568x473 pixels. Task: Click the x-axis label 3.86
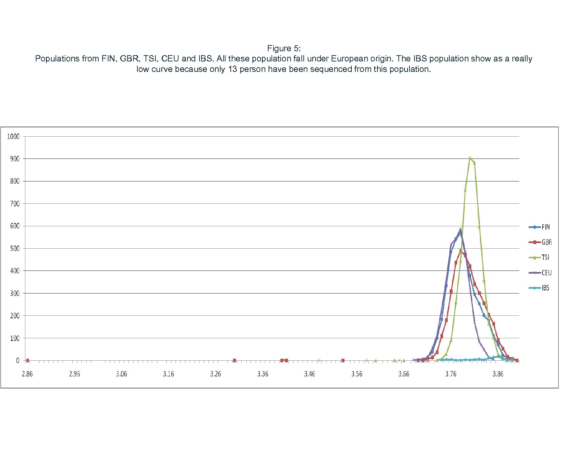[x=498, y=374]
